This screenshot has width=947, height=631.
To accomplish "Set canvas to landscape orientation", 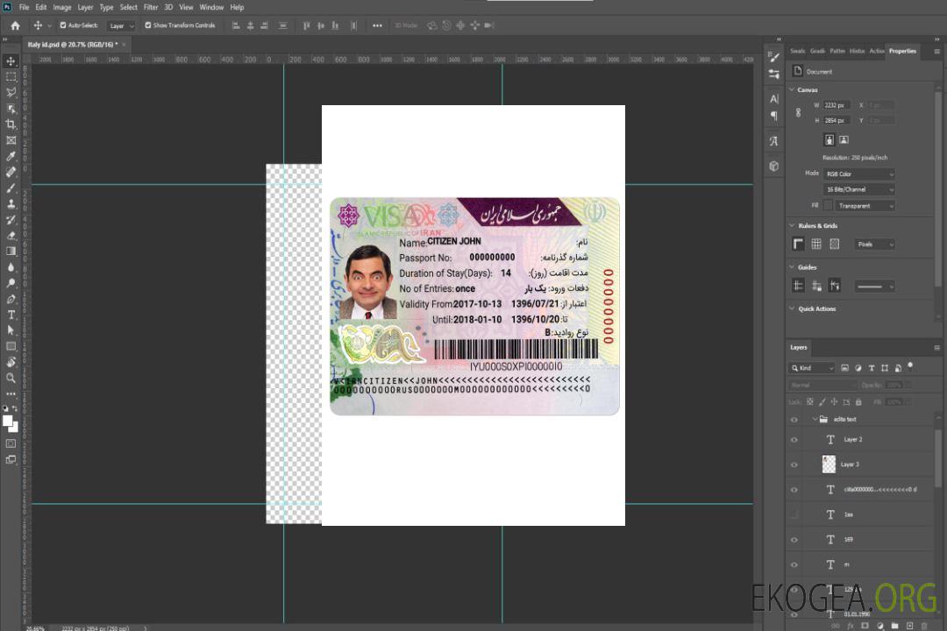I will click(844, 140).
